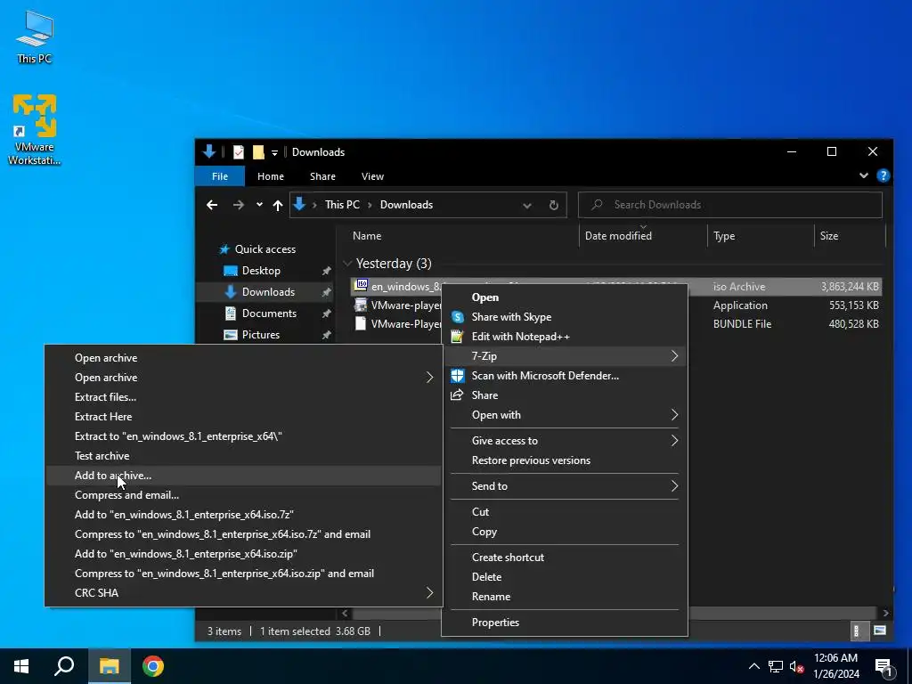This screenshot has height=684, width=912.
Task: Open notification center icon
Action: tap(884, 666)
